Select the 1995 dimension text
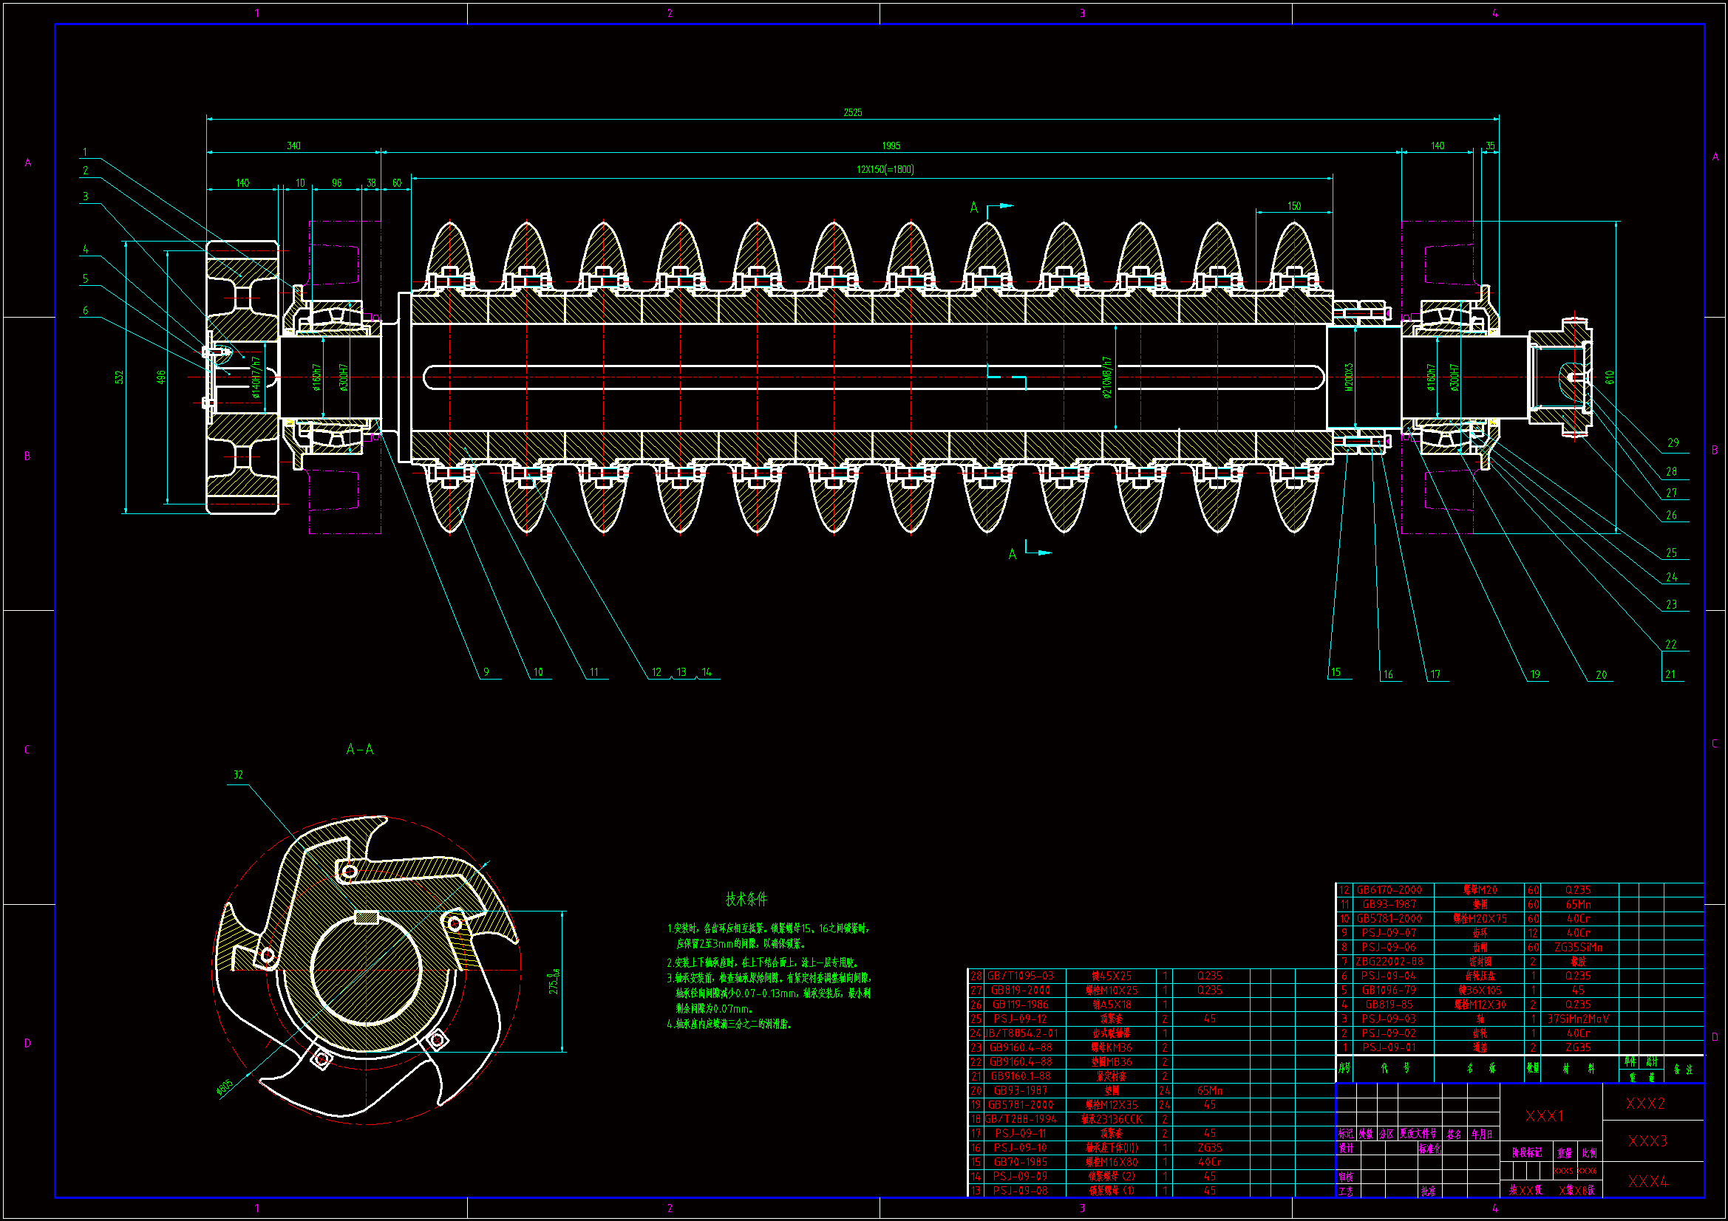The image size is (1728, 1221). [891, 146]
